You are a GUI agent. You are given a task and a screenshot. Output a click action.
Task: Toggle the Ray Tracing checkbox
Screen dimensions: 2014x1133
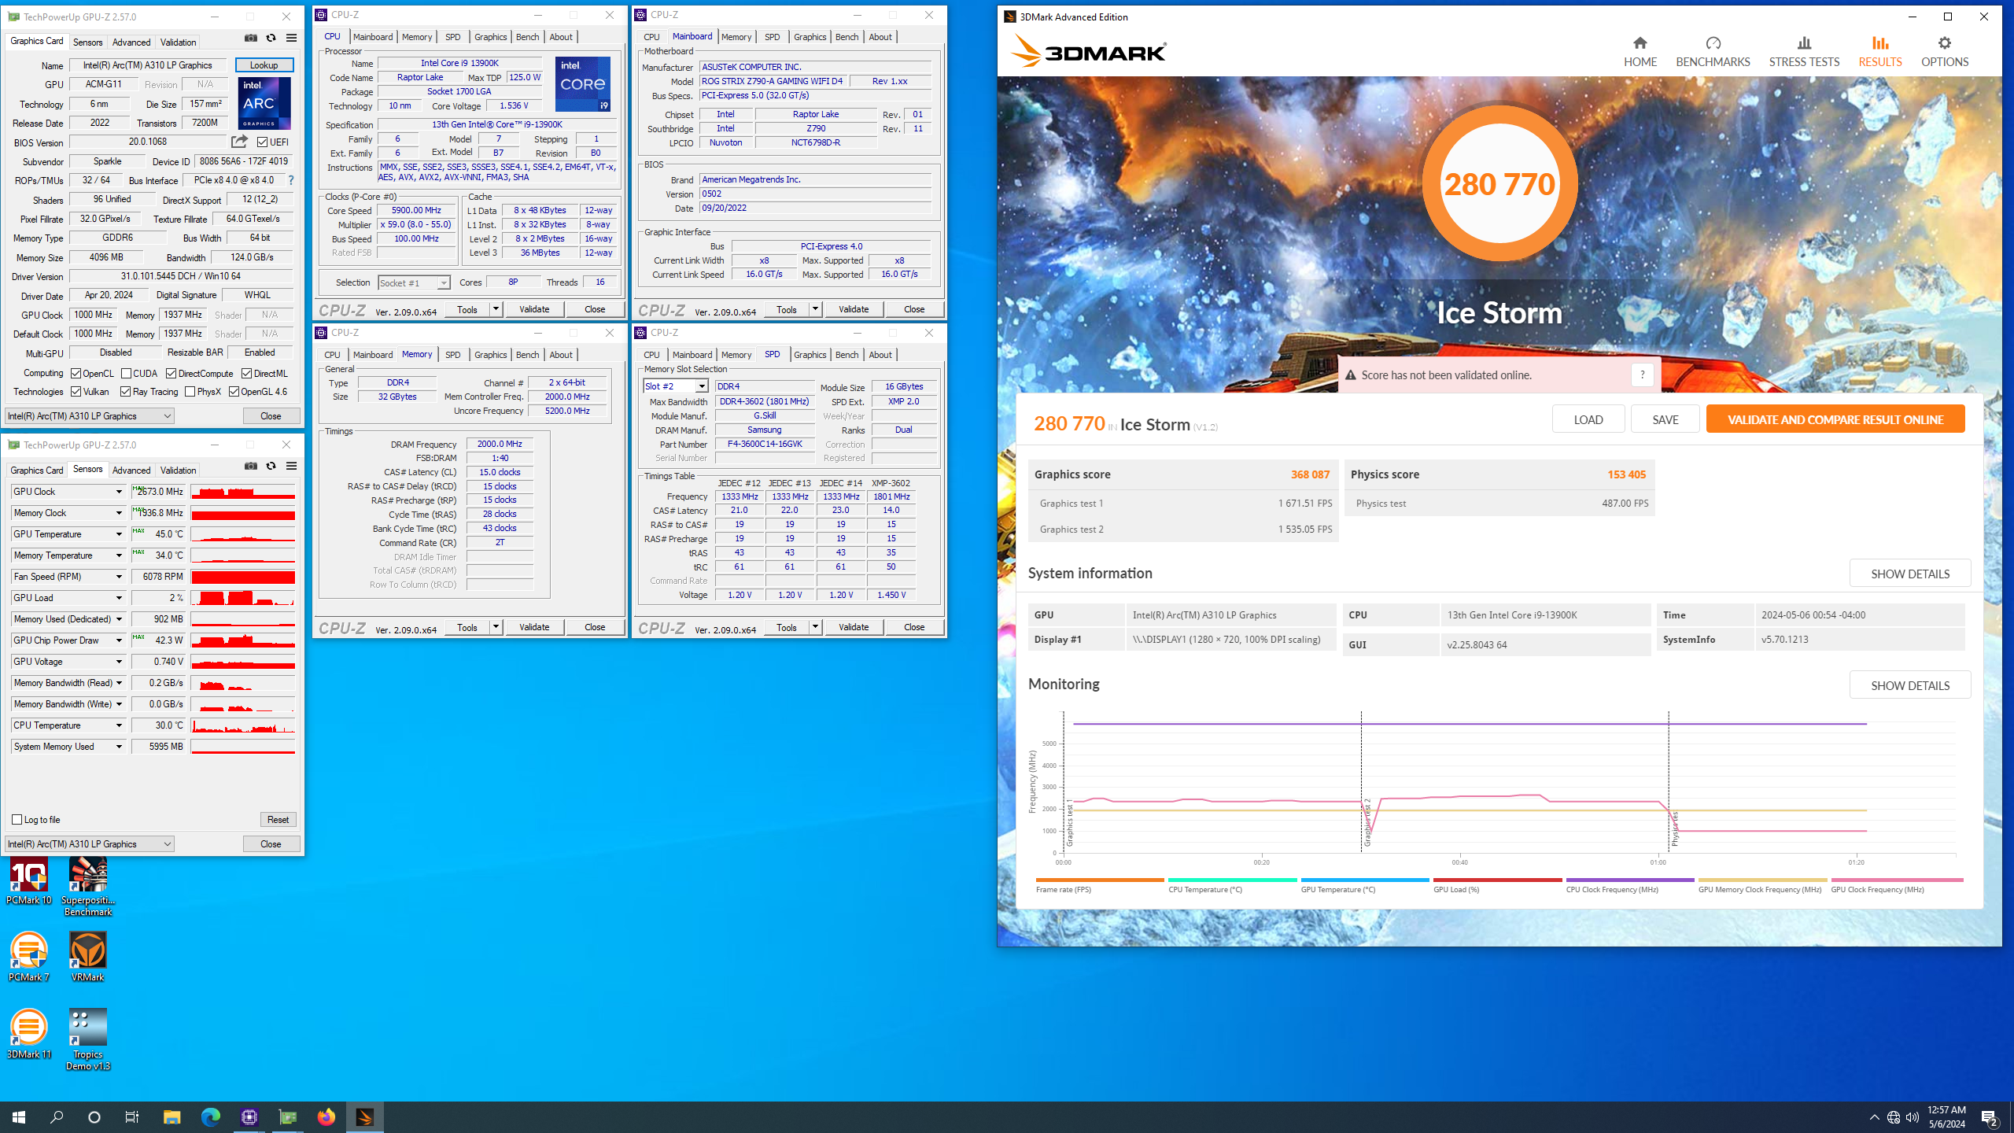click(x=126, y=392)
